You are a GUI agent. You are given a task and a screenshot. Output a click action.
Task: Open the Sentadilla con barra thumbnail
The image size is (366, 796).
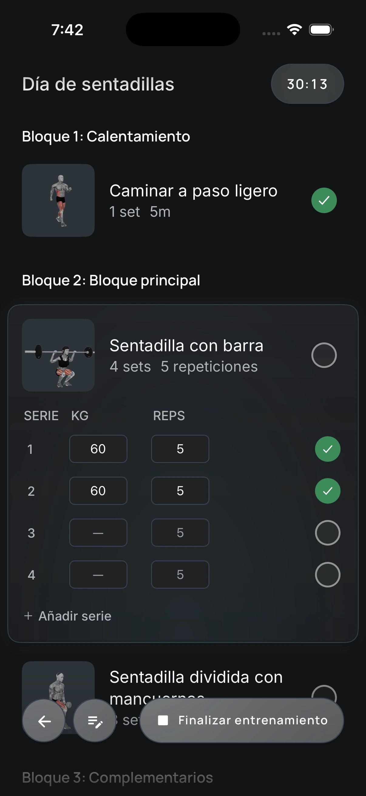[58, 355]
